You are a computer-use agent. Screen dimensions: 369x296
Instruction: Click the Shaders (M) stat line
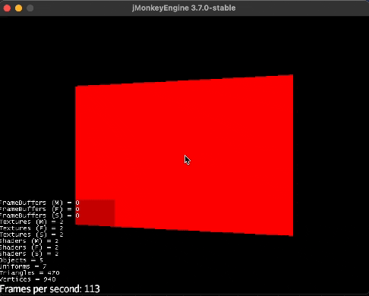29,241
